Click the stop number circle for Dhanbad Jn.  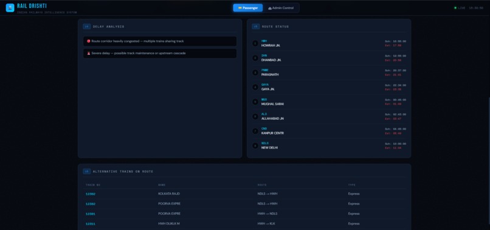tap(255, 58)
